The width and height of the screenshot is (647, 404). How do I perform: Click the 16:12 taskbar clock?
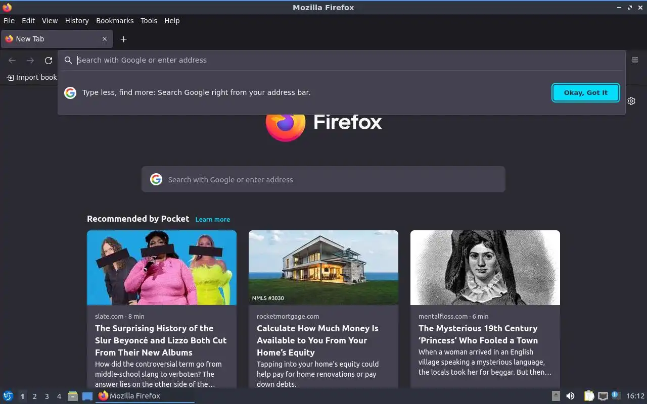point(635,396)
